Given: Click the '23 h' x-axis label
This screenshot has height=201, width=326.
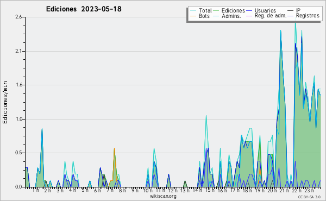Looking at the screenshot, I should (x=309, y=190).
